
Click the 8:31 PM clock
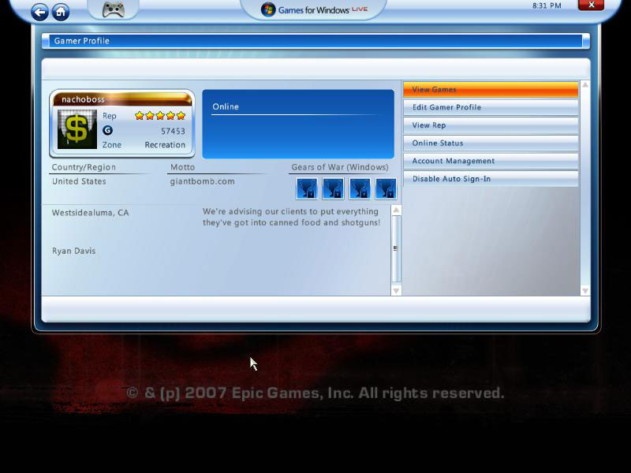(547, 6)
